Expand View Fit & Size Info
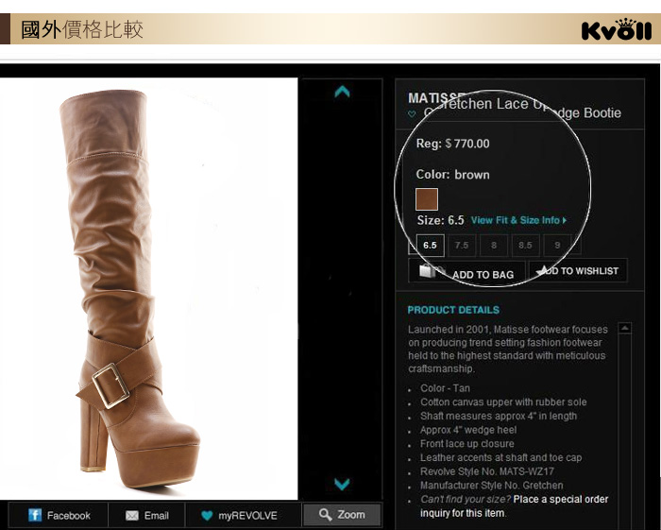 coord(518,220)
